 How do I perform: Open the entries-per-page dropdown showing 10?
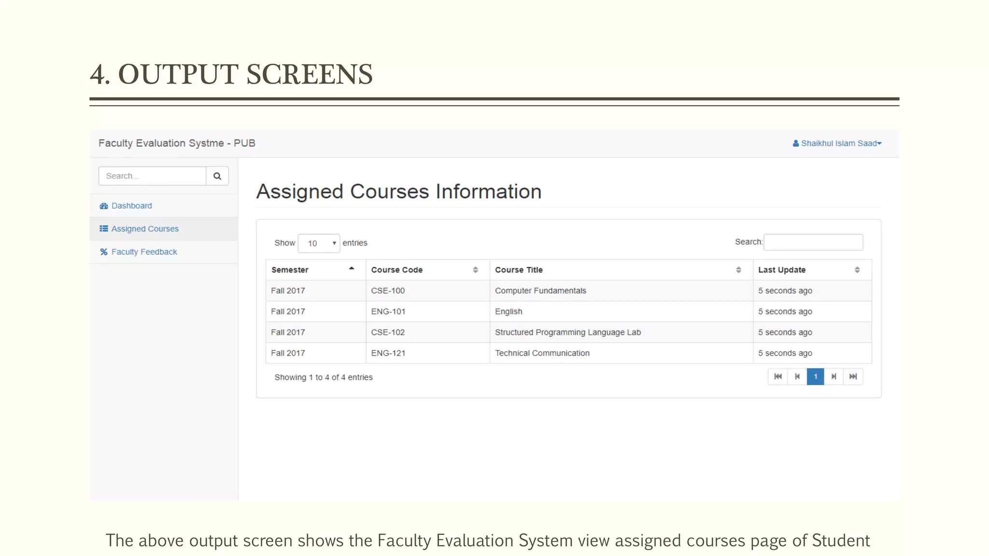(x=319, y=243)
